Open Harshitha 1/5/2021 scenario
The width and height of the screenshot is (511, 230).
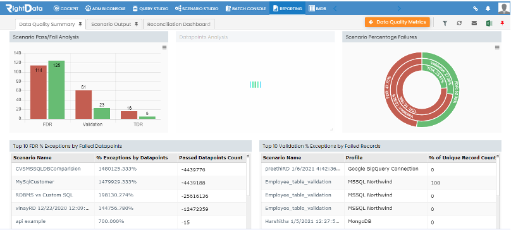pos(302,221)
